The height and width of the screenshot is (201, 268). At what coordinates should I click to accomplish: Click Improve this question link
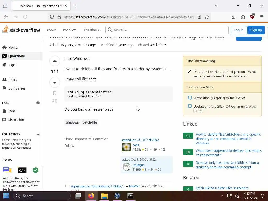point(91,139)
